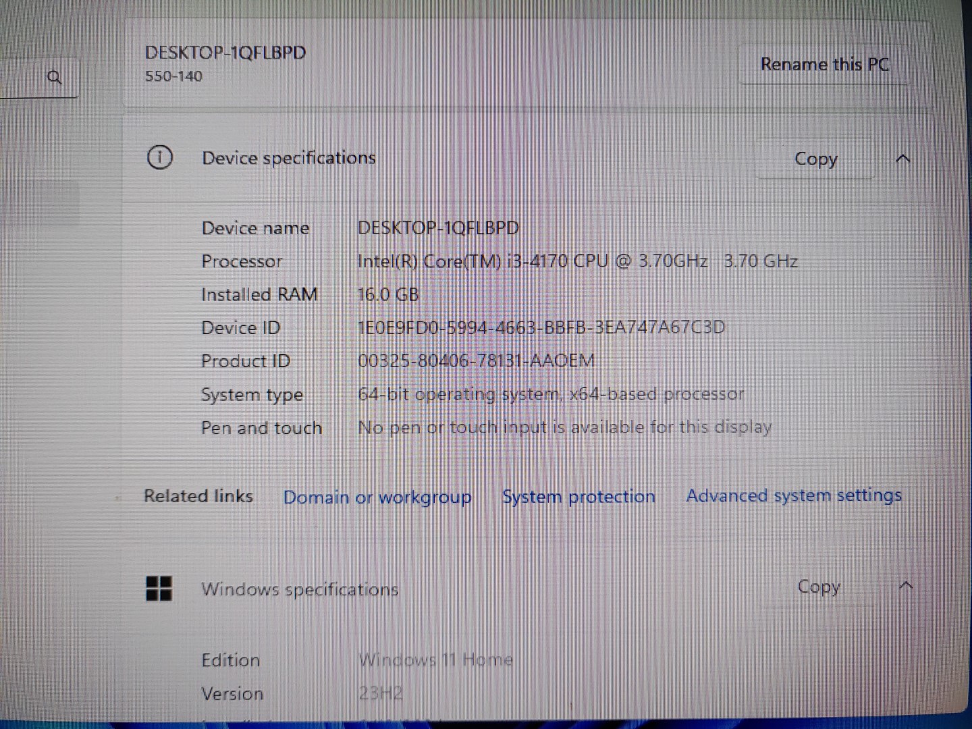Click the Edition label
Viewport: 972px width, 729px height.
[231, 660]
